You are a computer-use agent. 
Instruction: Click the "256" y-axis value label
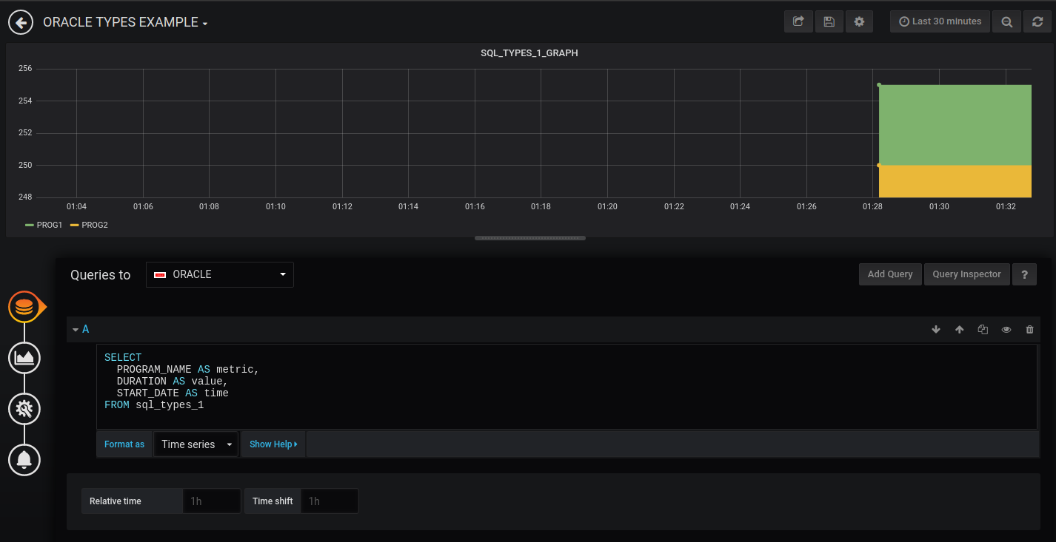(25, 69)
